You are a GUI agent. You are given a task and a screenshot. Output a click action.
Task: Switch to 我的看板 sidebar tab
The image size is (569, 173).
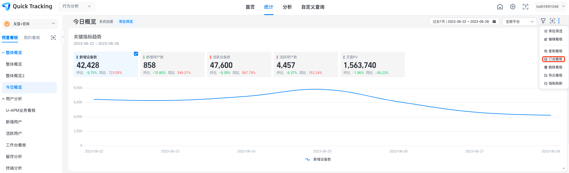click(x=32, y=38)
